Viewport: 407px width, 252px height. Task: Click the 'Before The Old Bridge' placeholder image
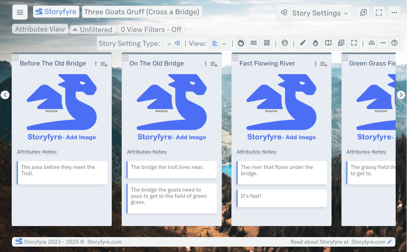click(x=62, y=107)
